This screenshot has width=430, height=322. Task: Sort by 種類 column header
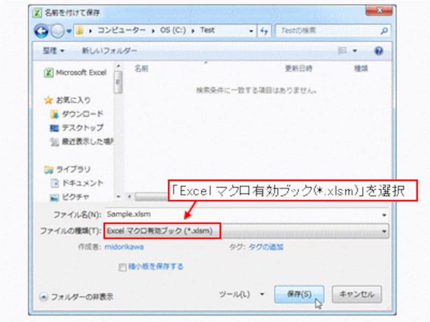(361, 69)
